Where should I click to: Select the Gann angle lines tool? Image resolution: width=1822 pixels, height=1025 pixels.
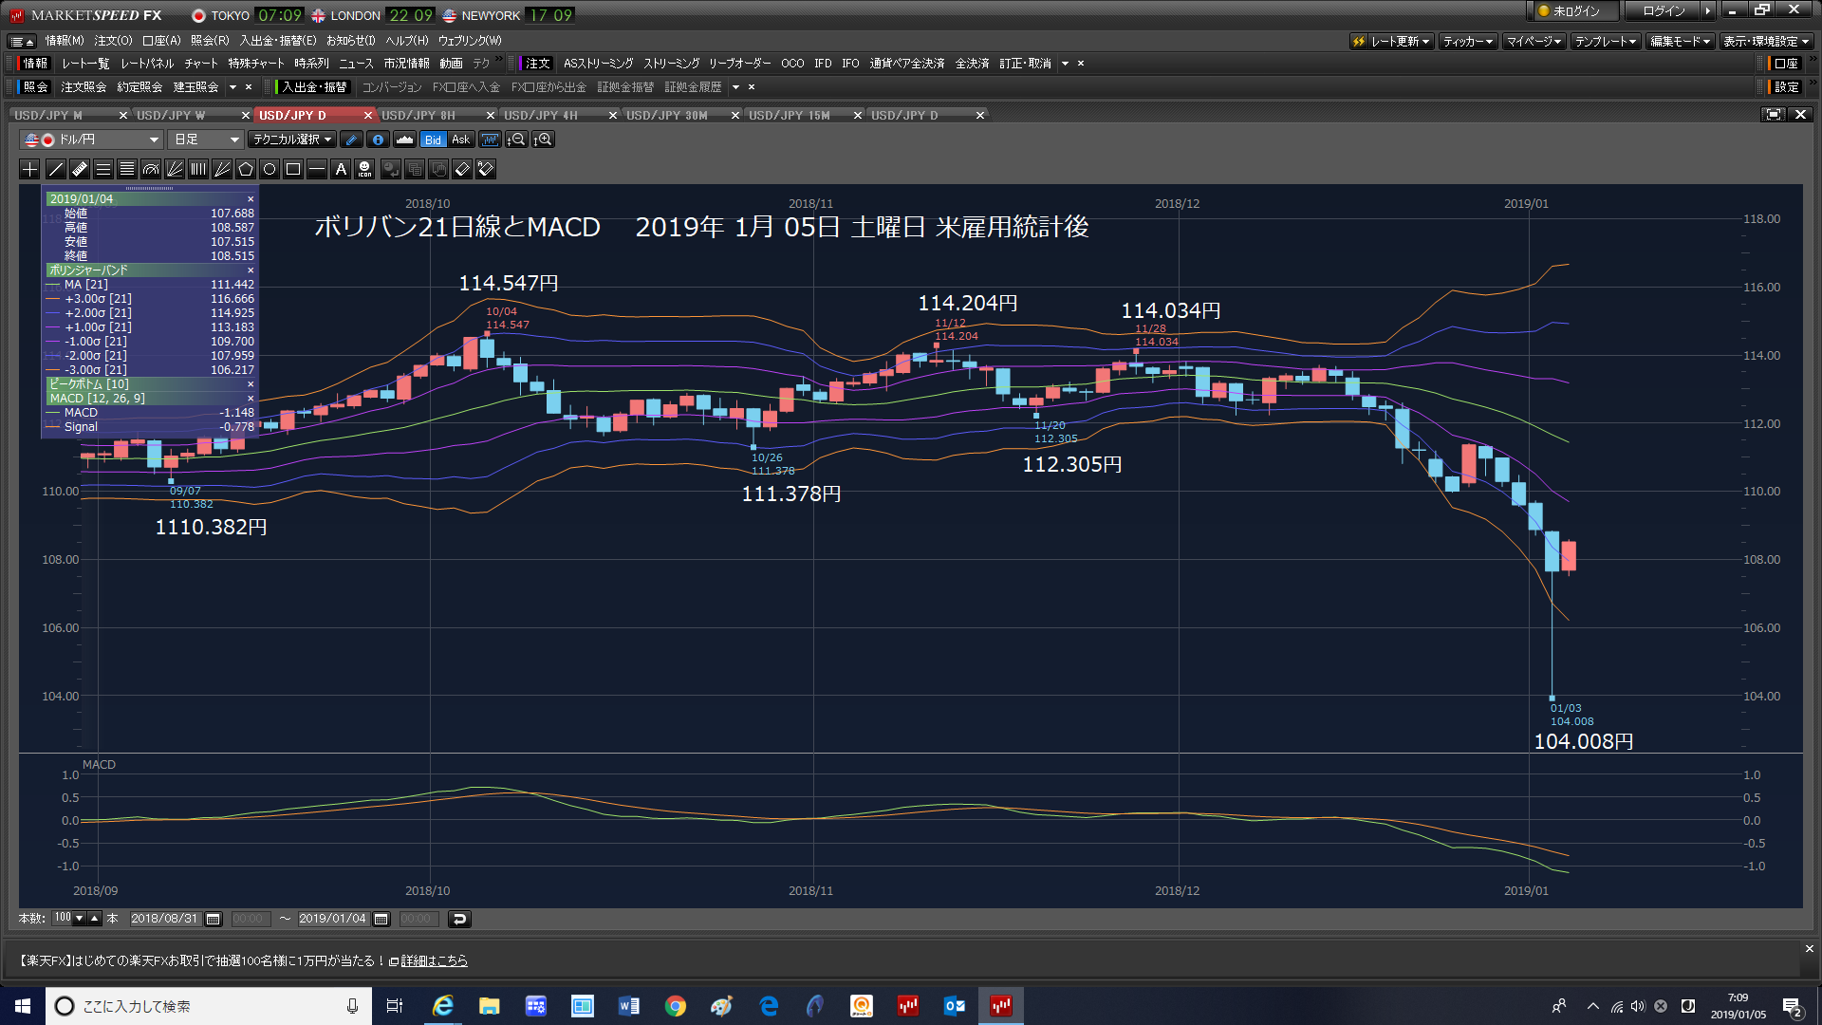point(222,170)
